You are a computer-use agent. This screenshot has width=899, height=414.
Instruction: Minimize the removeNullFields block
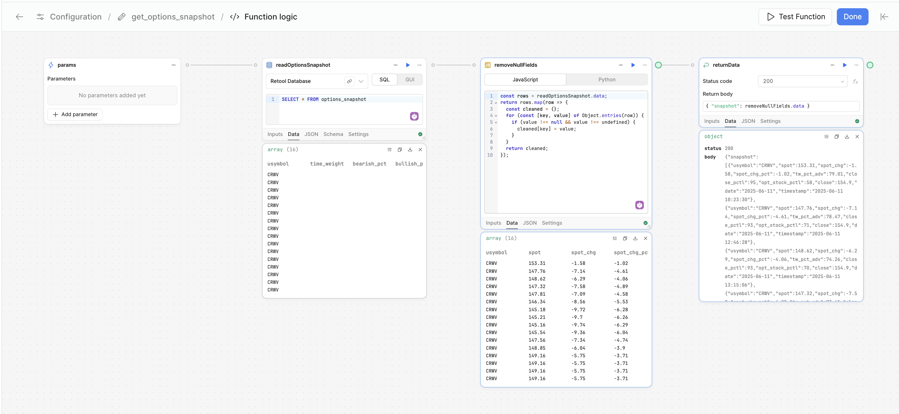tap(620, 65)
